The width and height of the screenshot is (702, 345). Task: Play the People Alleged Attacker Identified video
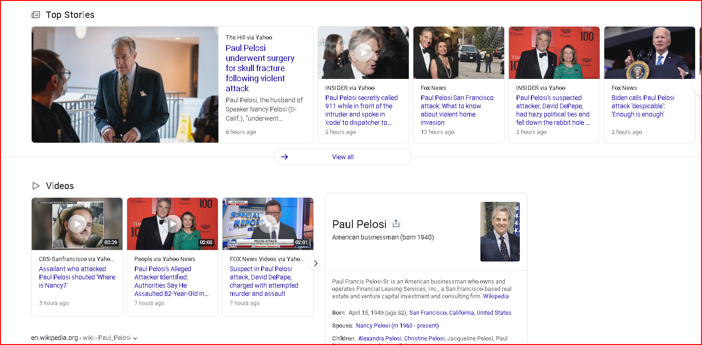(173, 224)
